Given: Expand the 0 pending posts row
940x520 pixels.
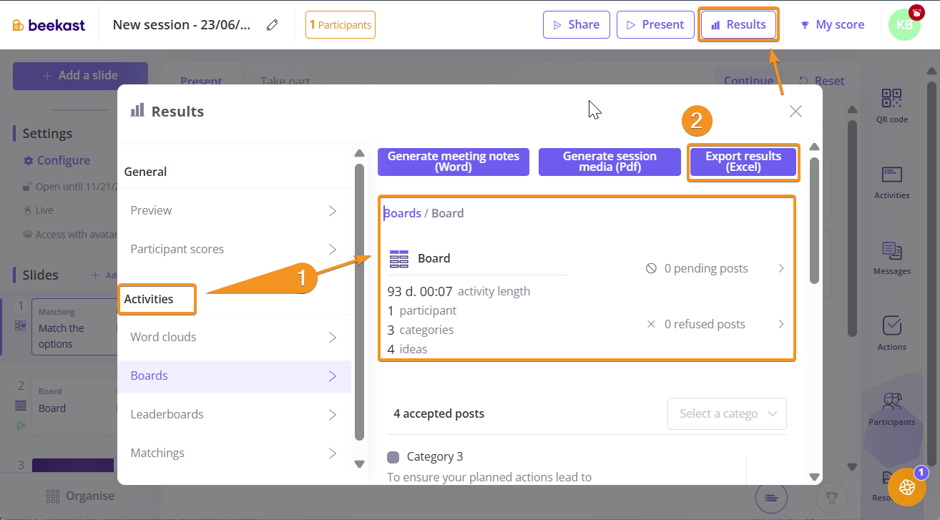Looking at the screenshot, I should (x=714, y=268).
